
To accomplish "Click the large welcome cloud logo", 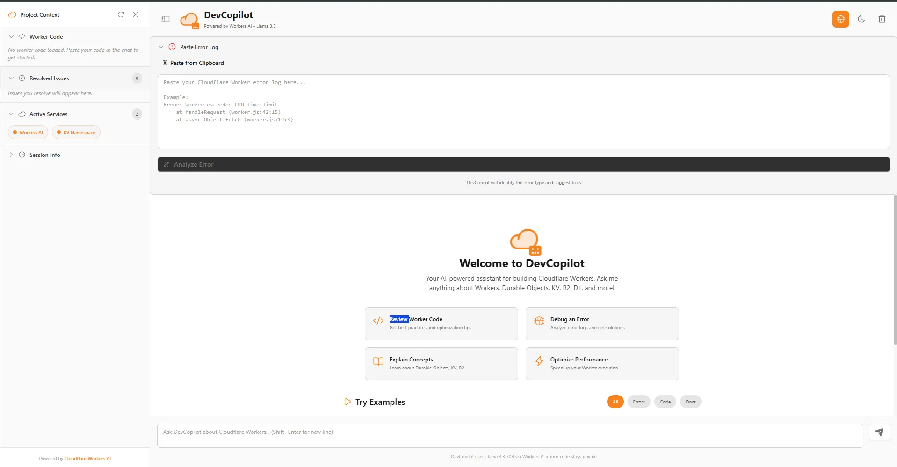I will click(x=526, y=241).
